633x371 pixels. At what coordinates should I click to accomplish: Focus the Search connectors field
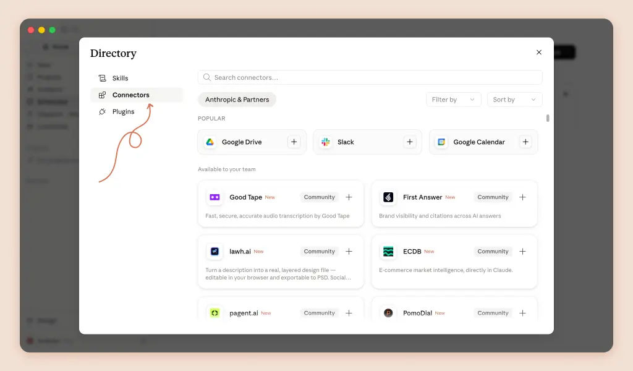tap(370, 77)
